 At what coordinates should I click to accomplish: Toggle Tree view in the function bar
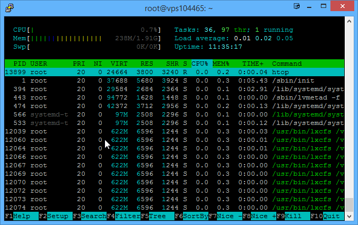[157, 217]
